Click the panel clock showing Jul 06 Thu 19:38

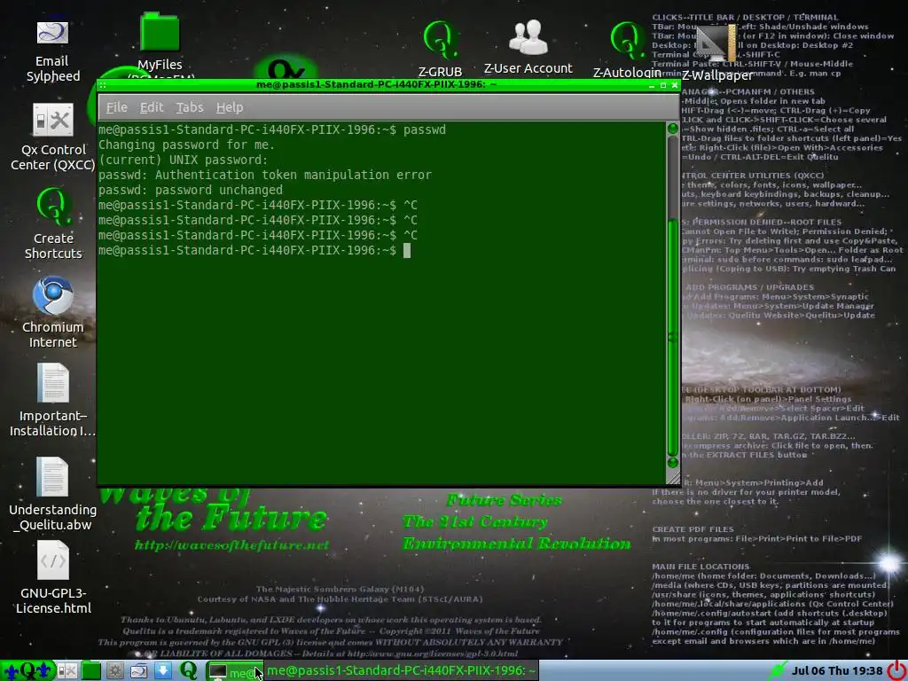pyautogui.click(x=837, y=670)
